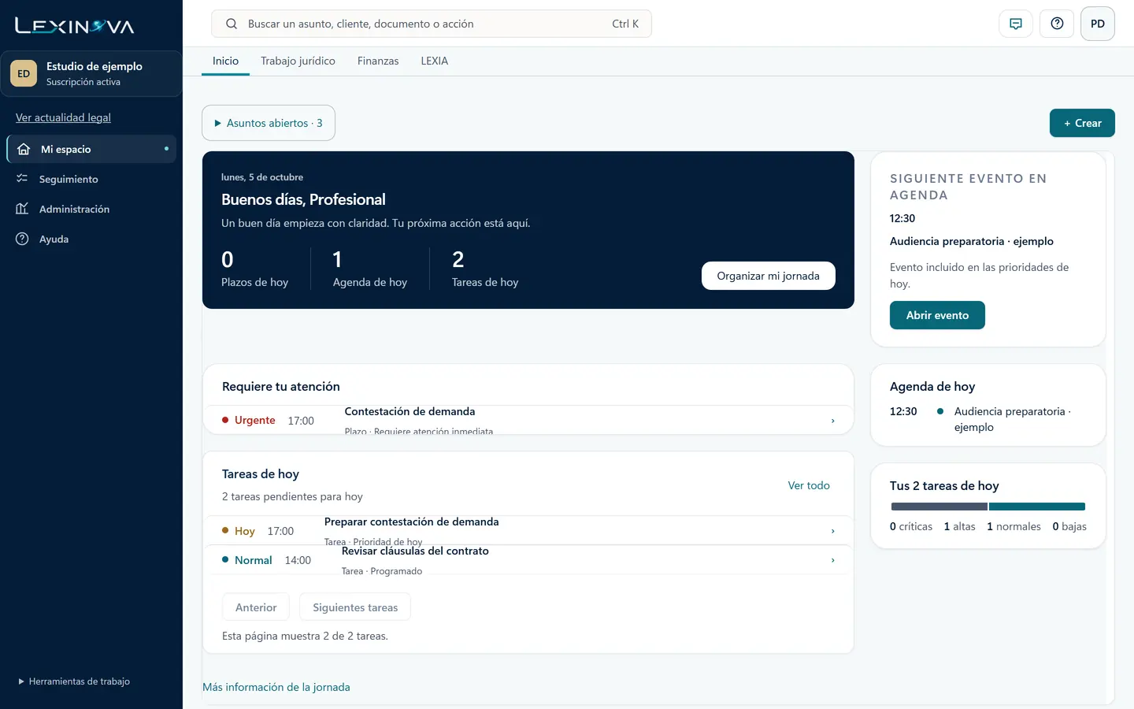Click Siguientes tareas button

pos(355,607)
